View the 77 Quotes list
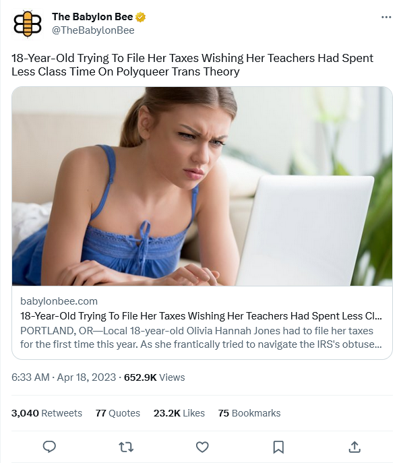The width and height of the screenshot is (403, 463). tap(117, 413)
